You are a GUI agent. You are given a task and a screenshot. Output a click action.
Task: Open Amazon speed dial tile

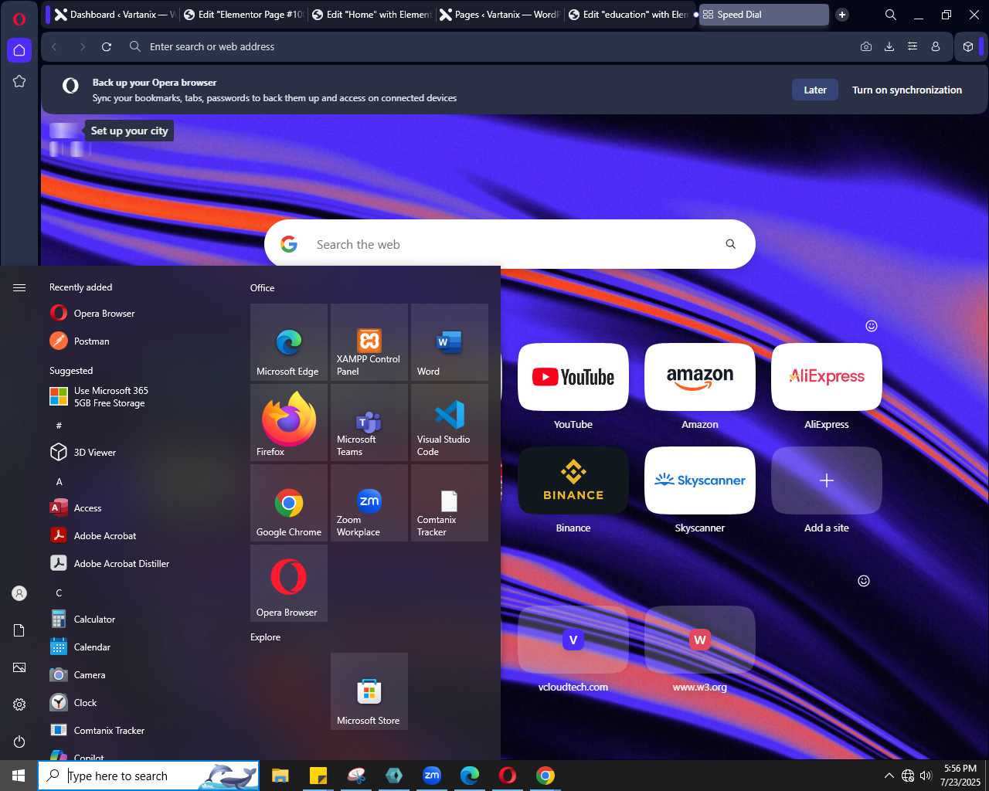(x=700, y=377)
